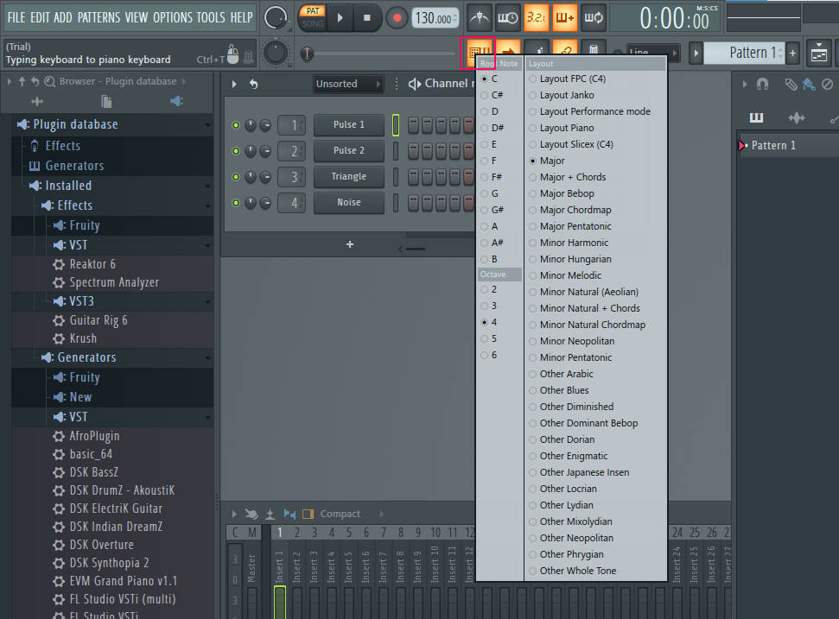Add a new channel with plus button
The width and height of the screenshot is (839, 619).
point(350,244)
